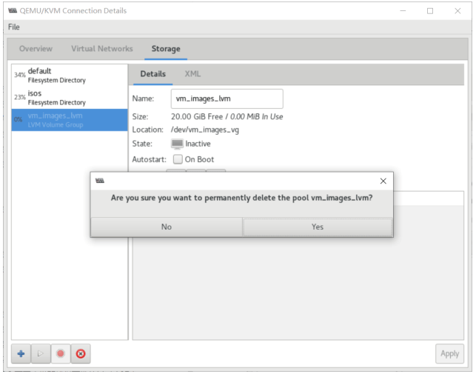The width and height of the screenshot is (476, 374).
Task: Switch to the Virtual Networks tab
Action: pyautogui.click(x=102, y=49)
